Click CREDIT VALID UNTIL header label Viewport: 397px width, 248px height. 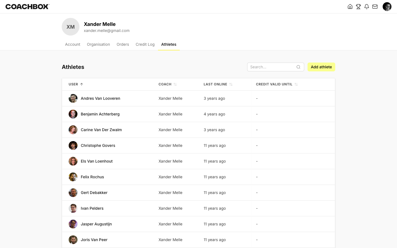(x=274, y=84)
